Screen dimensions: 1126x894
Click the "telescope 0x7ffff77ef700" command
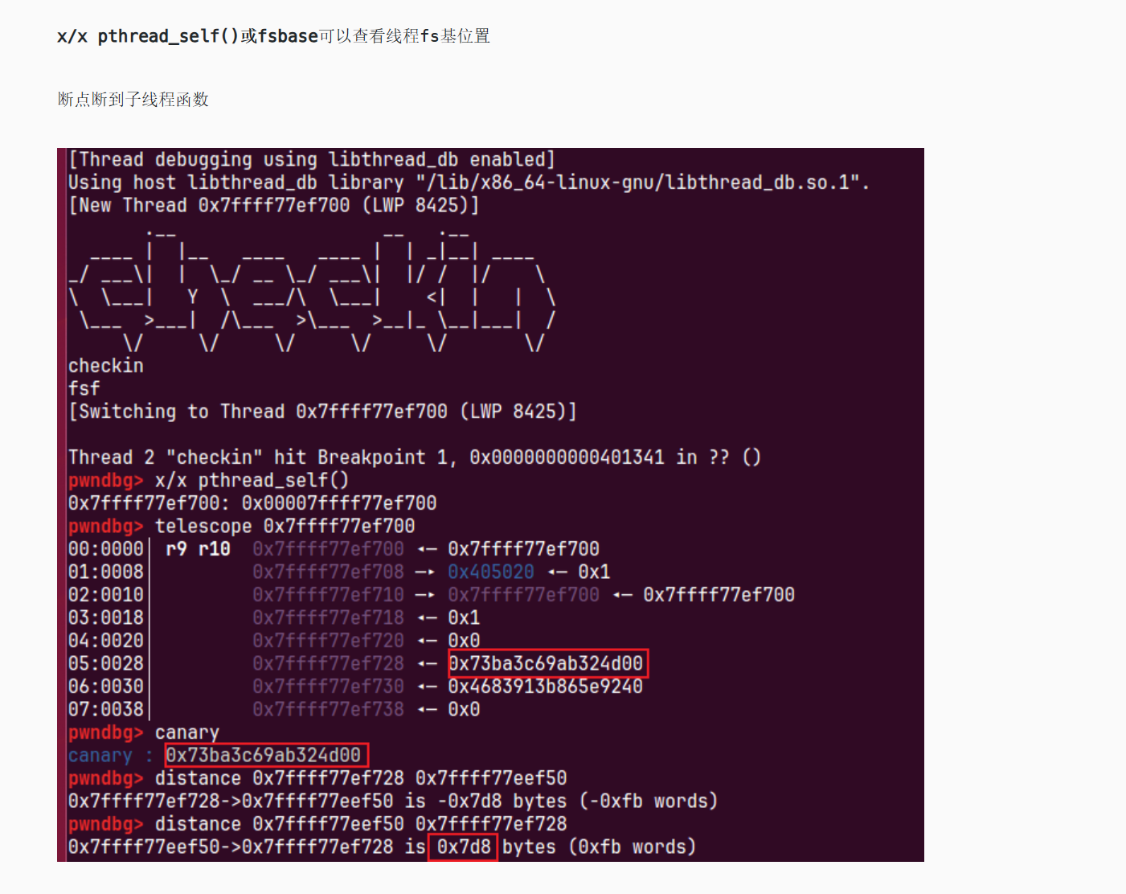285,526
